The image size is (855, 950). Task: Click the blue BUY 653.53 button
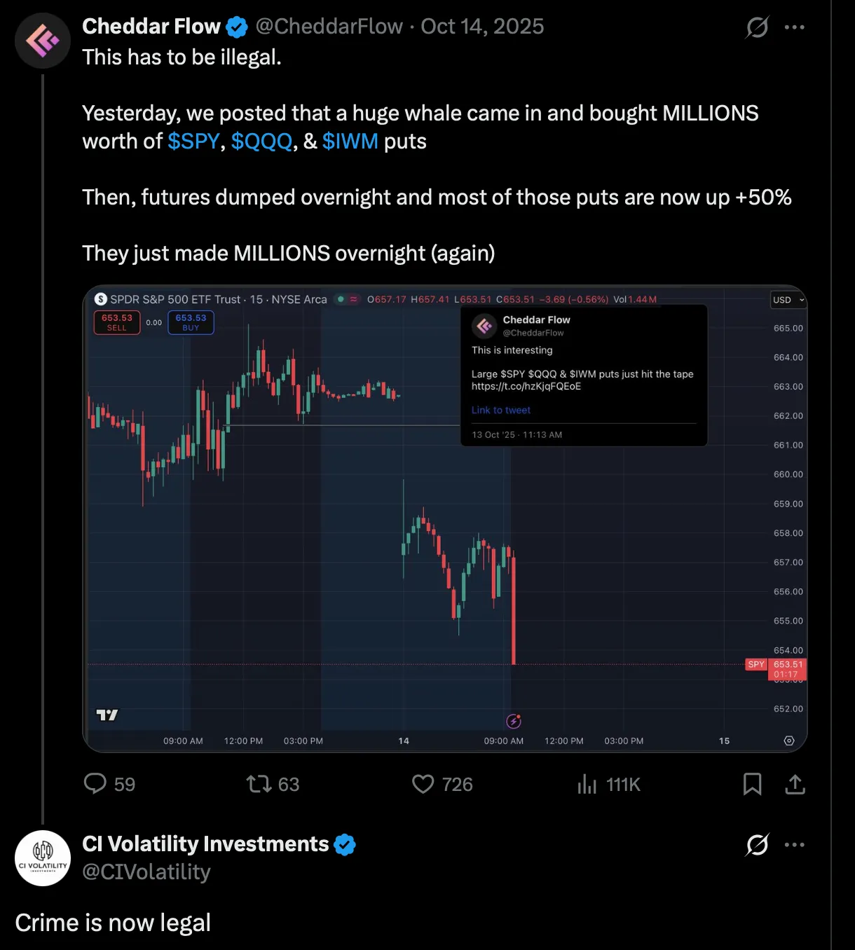[190, 322]
